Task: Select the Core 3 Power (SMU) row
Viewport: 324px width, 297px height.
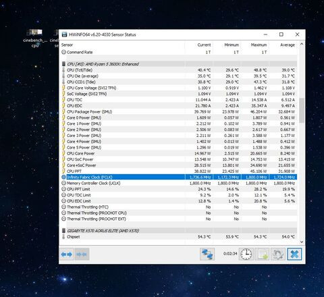Action: [179, 136]
